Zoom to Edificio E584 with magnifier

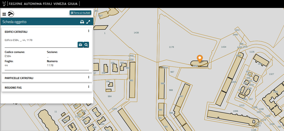[86, 45]
